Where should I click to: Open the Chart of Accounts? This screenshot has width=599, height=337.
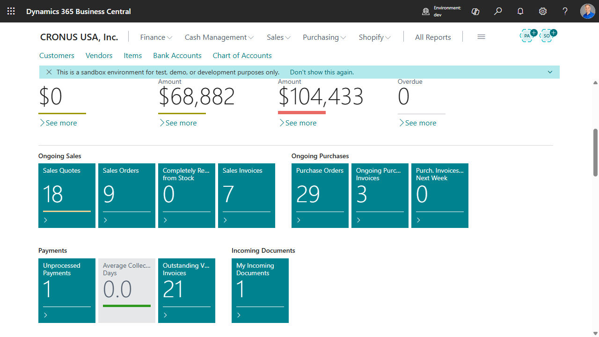tap(242, 56)
